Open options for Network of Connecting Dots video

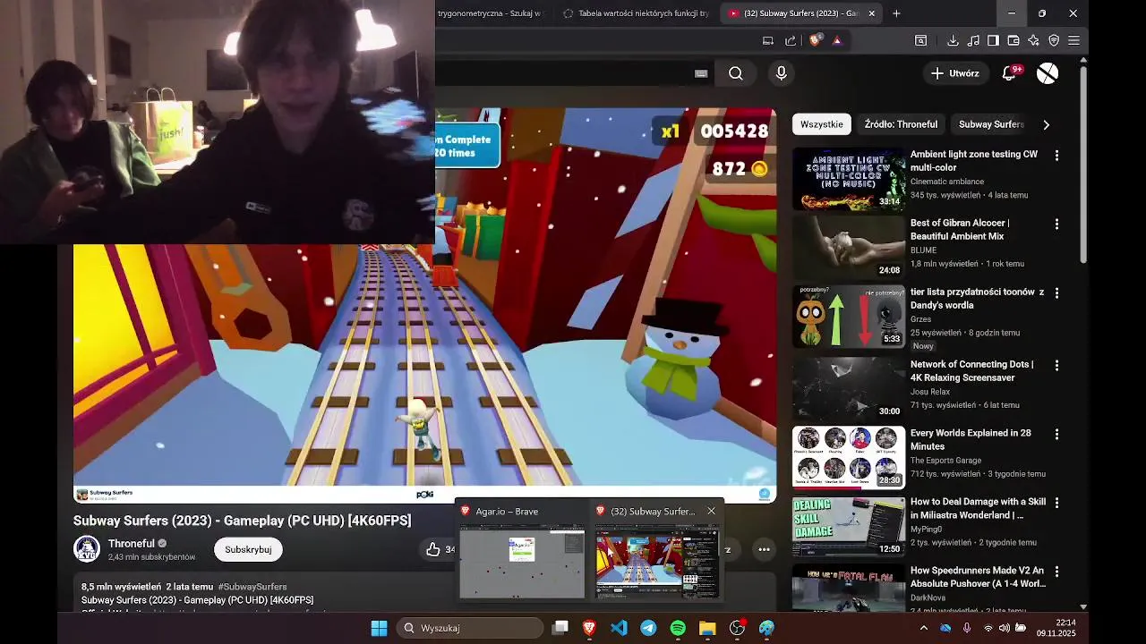(1056, 366)
